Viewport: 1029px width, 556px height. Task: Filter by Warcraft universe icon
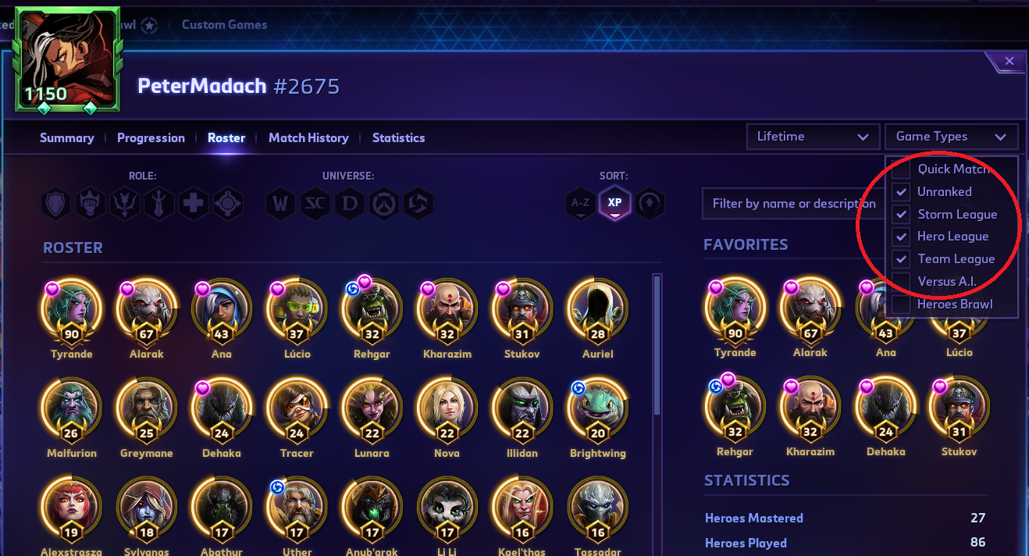(x=280, y=204)
